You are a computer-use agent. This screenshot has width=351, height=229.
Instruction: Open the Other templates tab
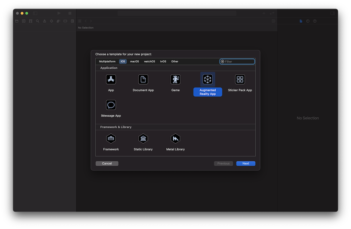click(x=174, y=62)
